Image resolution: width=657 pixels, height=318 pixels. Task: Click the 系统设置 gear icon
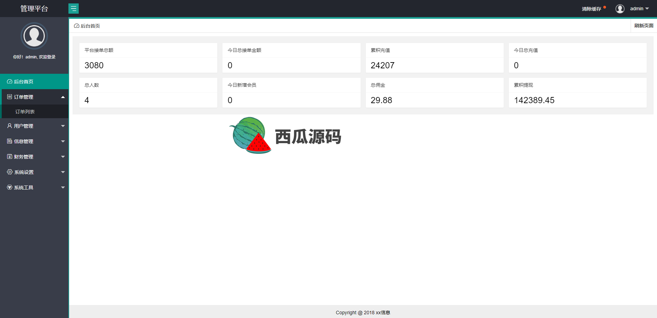tap(10, 172)
